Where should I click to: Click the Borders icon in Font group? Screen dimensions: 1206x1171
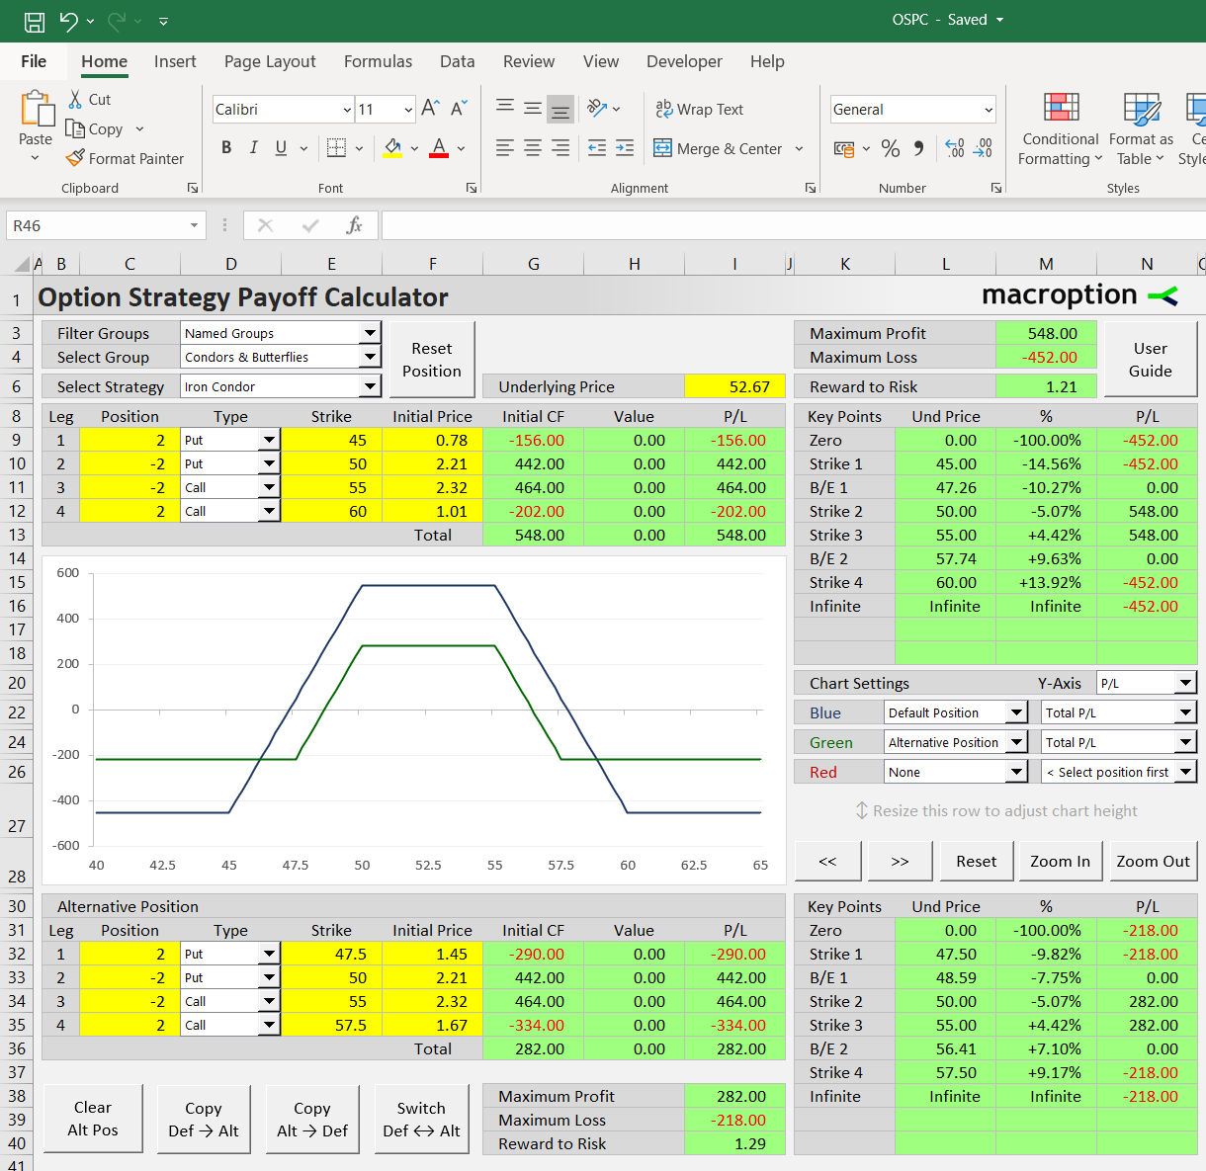[x=336, y=148]
